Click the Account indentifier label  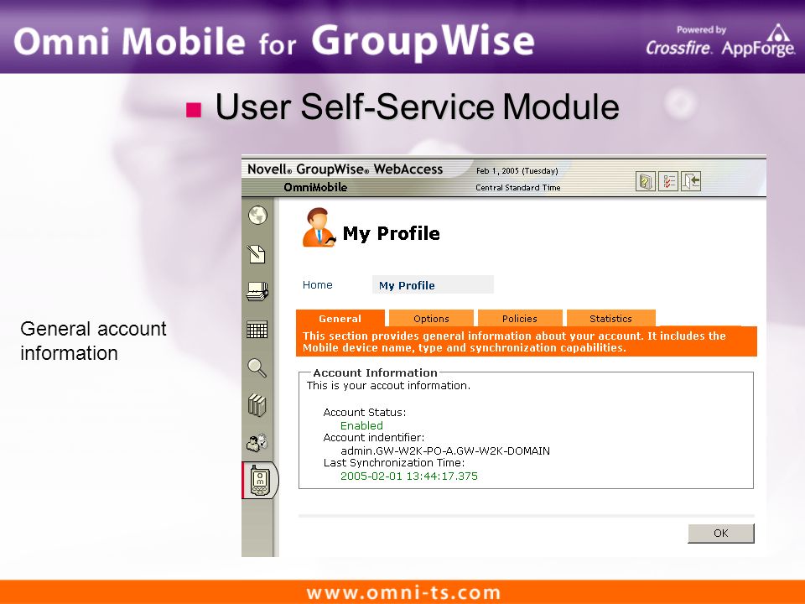click(x=374, y=438)
